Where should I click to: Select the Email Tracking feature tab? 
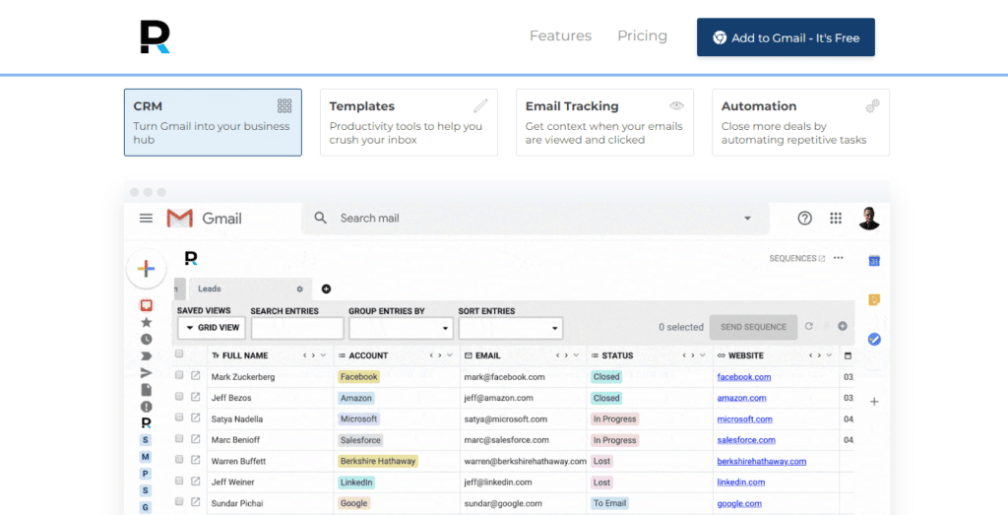603,122
